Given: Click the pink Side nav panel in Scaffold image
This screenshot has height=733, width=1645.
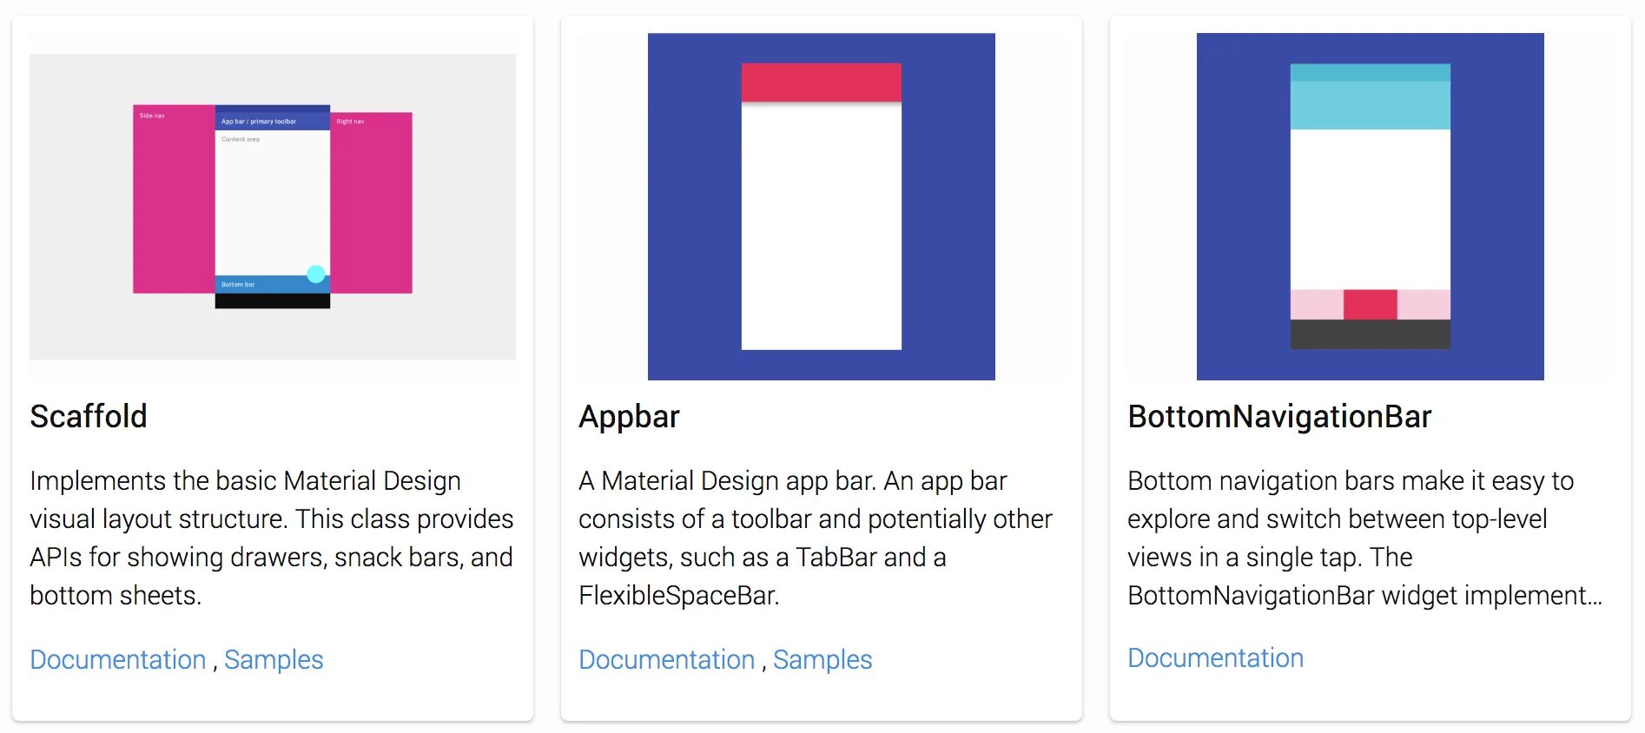Looking at the screenshot, I should coord(174,200).
